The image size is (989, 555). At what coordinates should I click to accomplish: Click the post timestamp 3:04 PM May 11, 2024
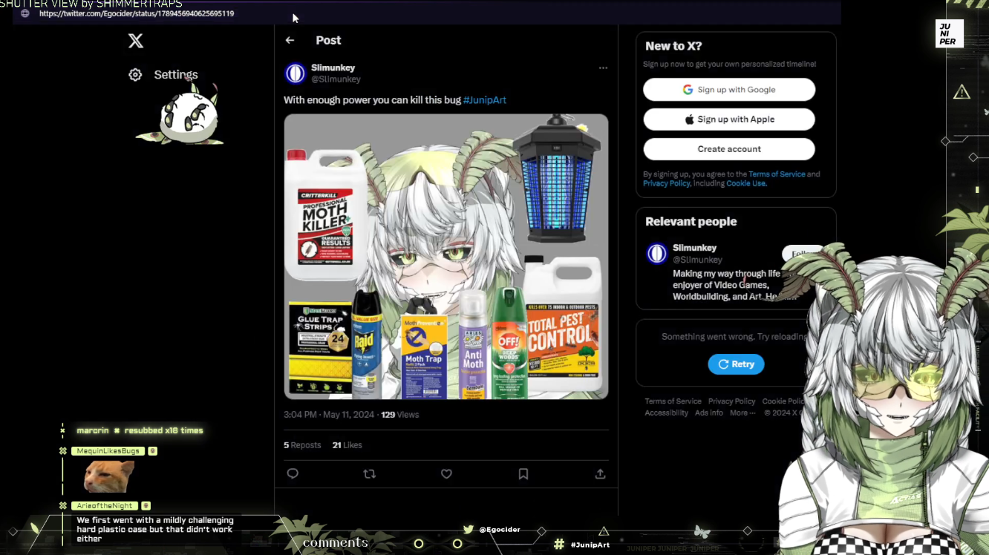pos(329,415)
